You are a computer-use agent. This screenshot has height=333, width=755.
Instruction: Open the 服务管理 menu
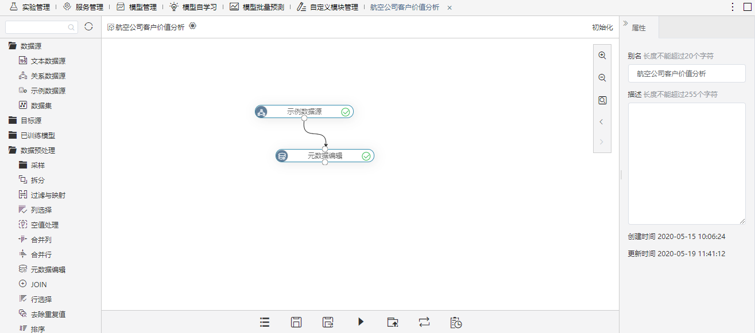(x=83, y=7)
